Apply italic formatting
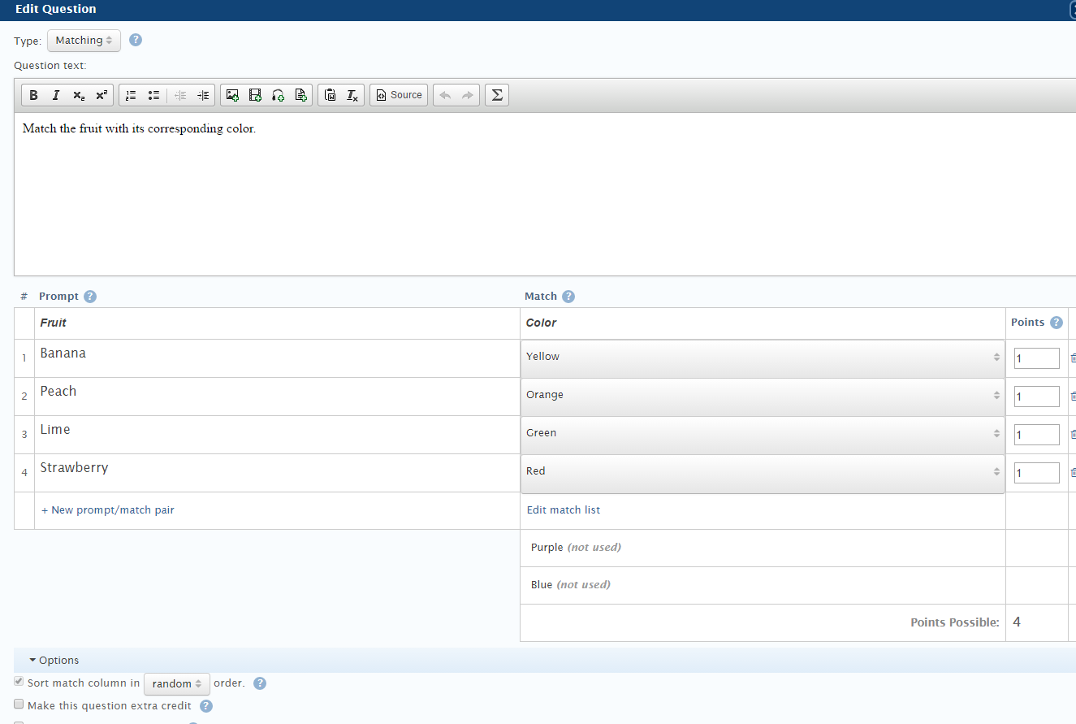 (56, 95)
